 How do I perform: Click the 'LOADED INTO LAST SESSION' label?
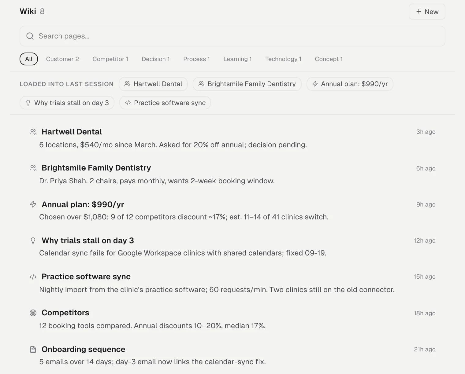click(66, 84)
